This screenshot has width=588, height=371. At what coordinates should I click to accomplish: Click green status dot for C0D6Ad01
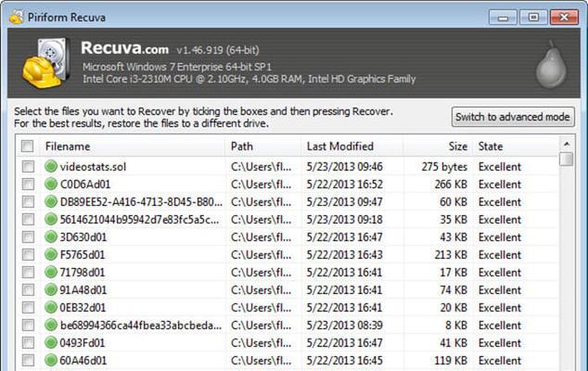tap(51, 185)
